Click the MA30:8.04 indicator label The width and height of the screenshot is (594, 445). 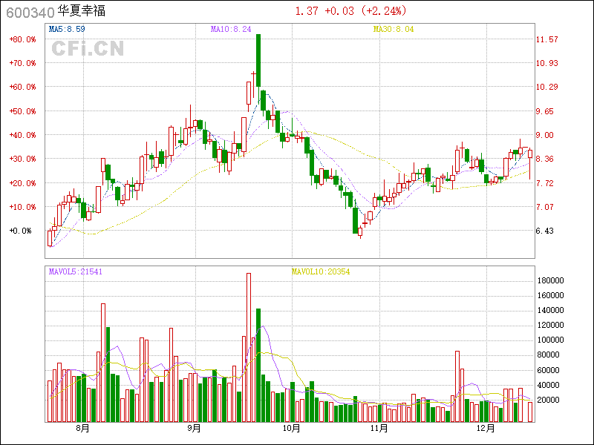click(x=394, y=29)
